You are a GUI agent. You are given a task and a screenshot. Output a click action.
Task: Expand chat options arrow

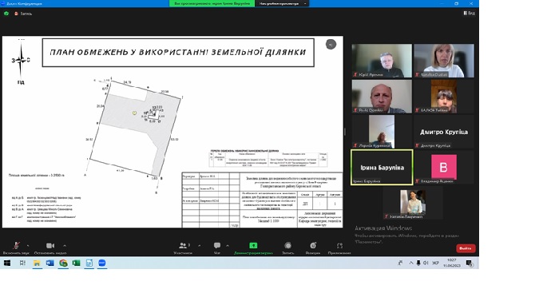(x=228, y=245)
